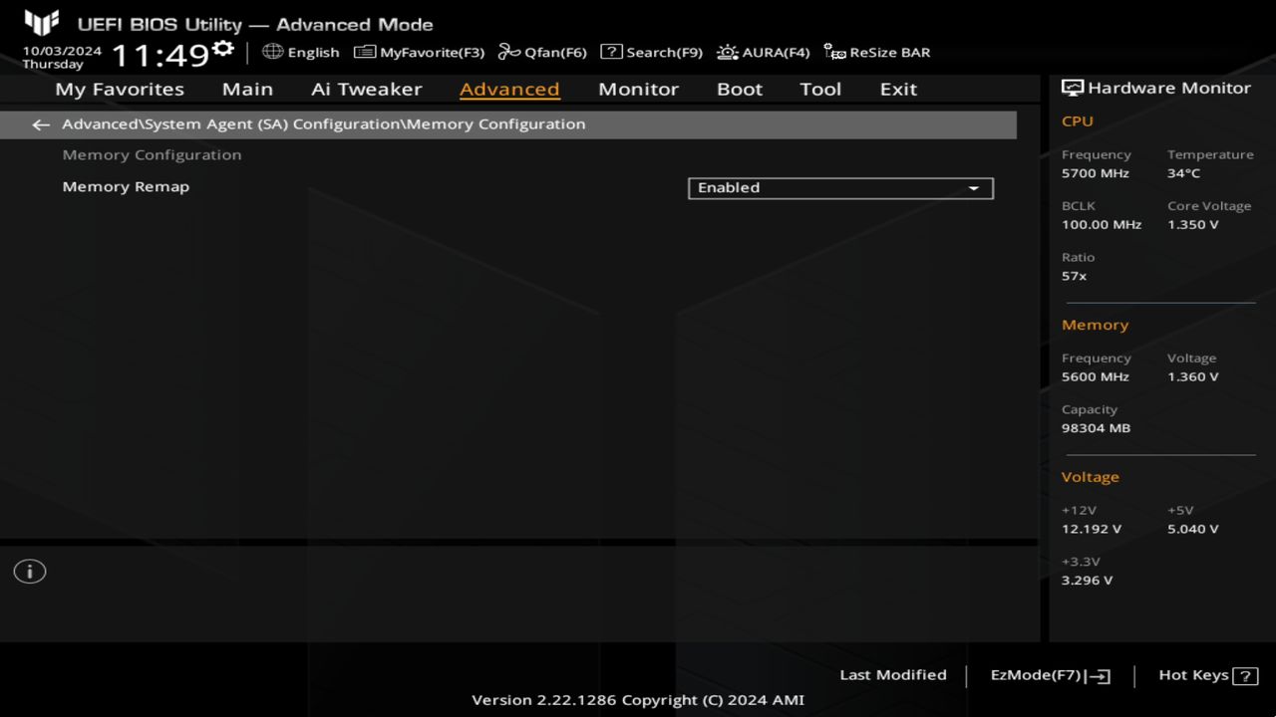Click the Memory Configuration heading
The height and width of the screenshot is (717, 1276).
click(152, 154)
